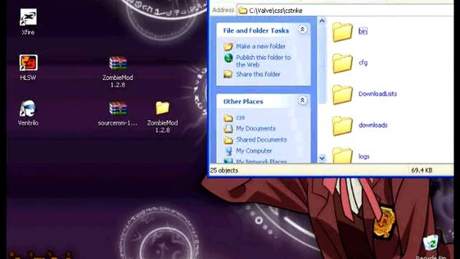Go to css in Other Places

click(x=241, y=117)
